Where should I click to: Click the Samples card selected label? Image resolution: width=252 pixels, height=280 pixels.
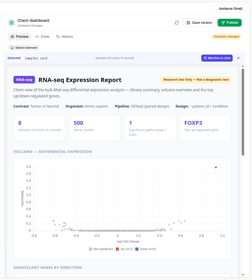coord(36,58)
